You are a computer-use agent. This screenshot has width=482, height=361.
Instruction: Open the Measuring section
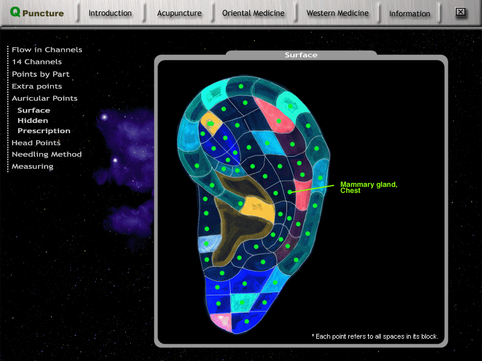pyautogui.click(x=33, y=166)
